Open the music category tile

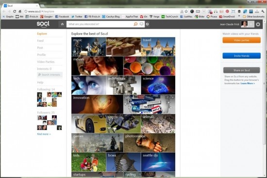click(88, 47)
